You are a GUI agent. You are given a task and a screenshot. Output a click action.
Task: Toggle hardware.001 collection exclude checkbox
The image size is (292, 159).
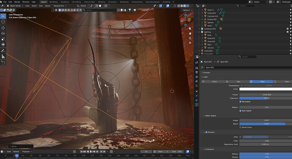coord(287,29)
